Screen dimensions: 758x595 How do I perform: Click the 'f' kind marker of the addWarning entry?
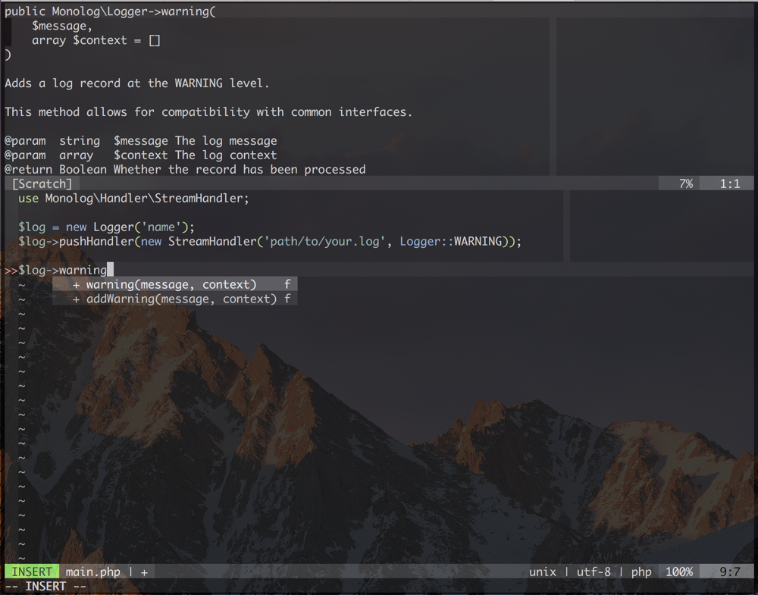pos(287,299)
